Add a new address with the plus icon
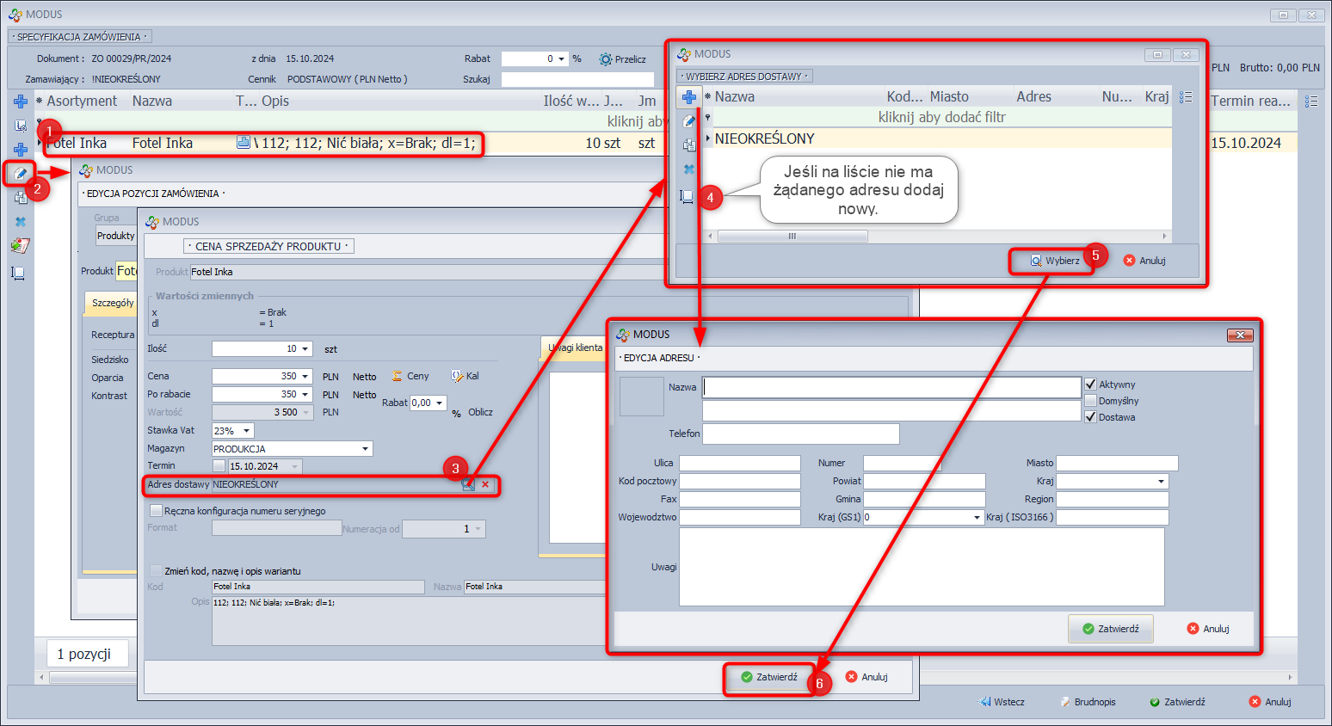 pos(689,97)
